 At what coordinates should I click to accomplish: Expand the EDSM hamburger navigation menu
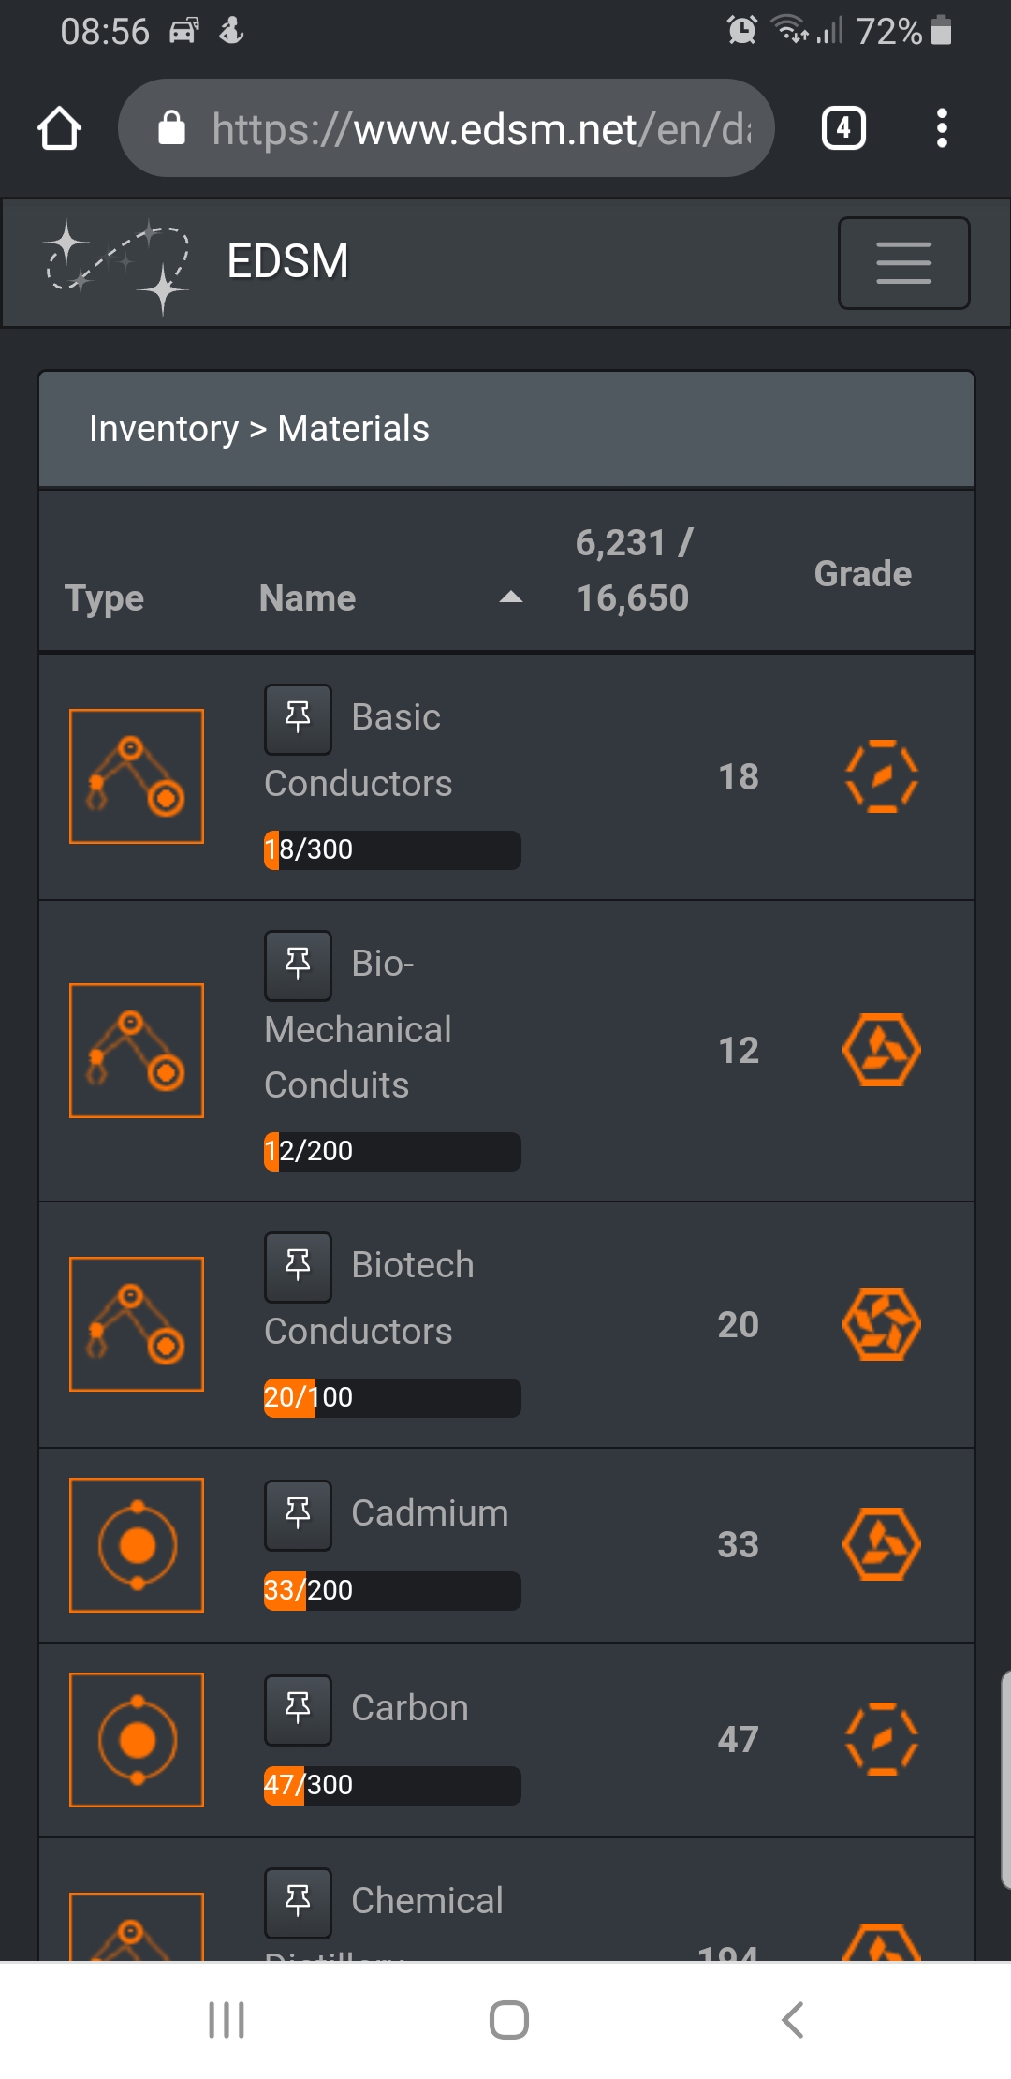click(903, 263)
